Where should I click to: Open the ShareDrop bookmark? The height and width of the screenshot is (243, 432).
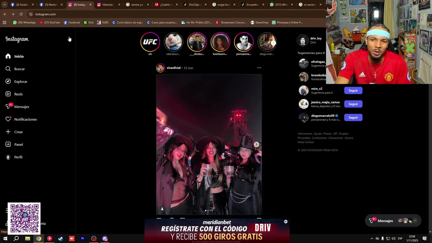point(259,23)
